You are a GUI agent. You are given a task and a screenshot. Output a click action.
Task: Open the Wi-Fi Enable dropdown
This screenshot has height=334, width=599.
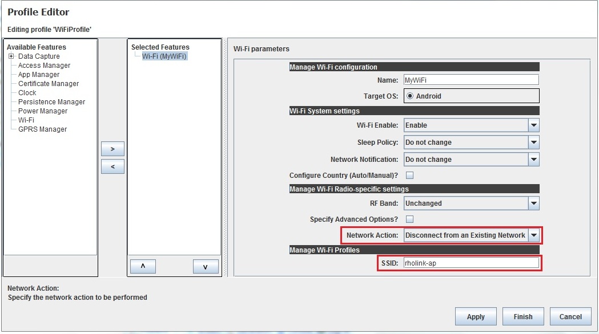[533, 125]
